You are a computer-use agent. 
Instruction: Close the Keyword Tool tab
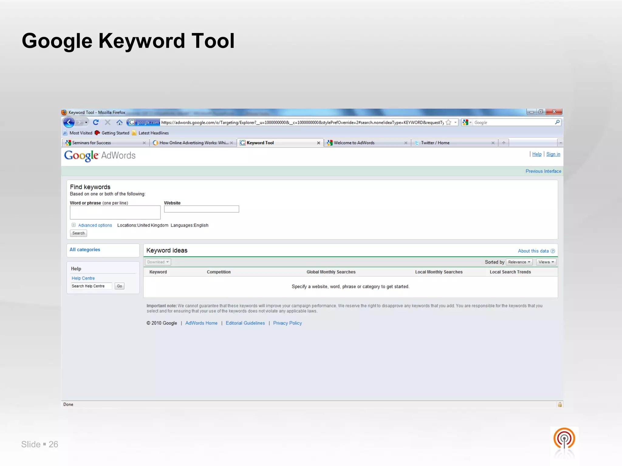[x=319, y=143]
